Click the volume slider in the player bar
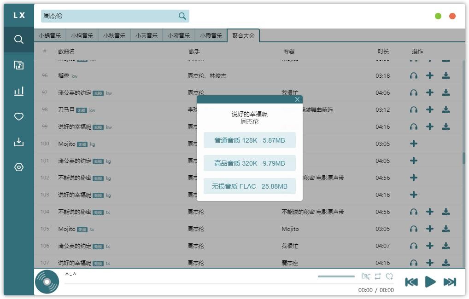 (x=336, y=276)
